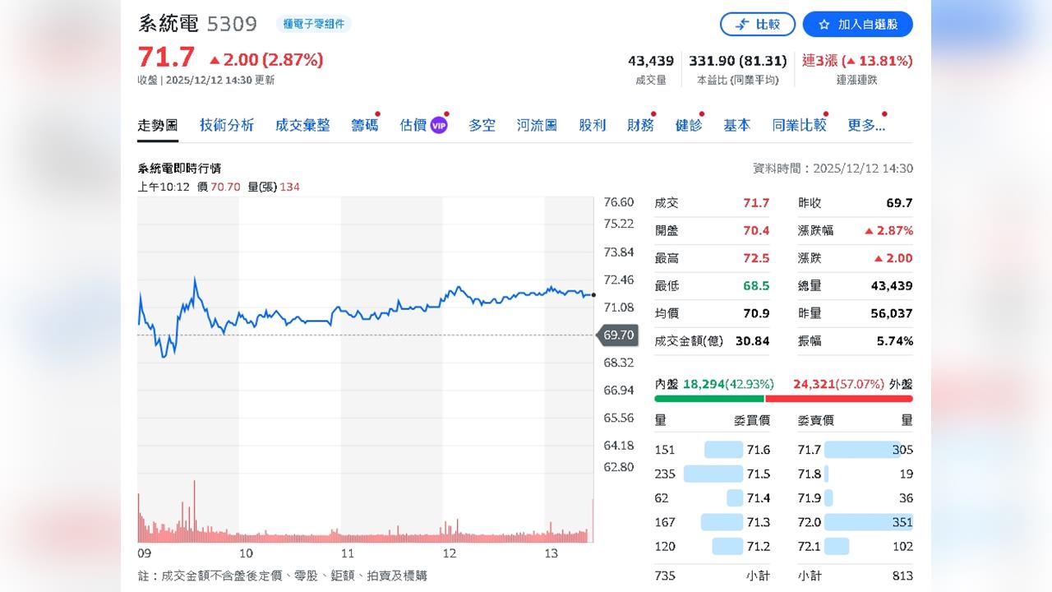Select the 同業比較 tab

(798, 125)
